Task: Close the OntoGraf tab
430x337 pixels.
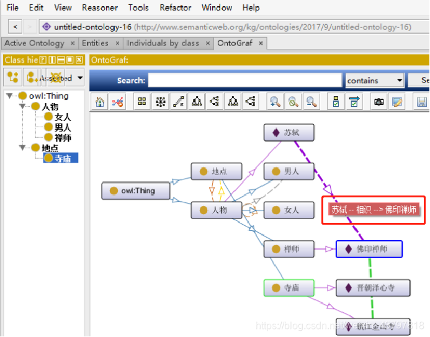Action: point(261,43)
